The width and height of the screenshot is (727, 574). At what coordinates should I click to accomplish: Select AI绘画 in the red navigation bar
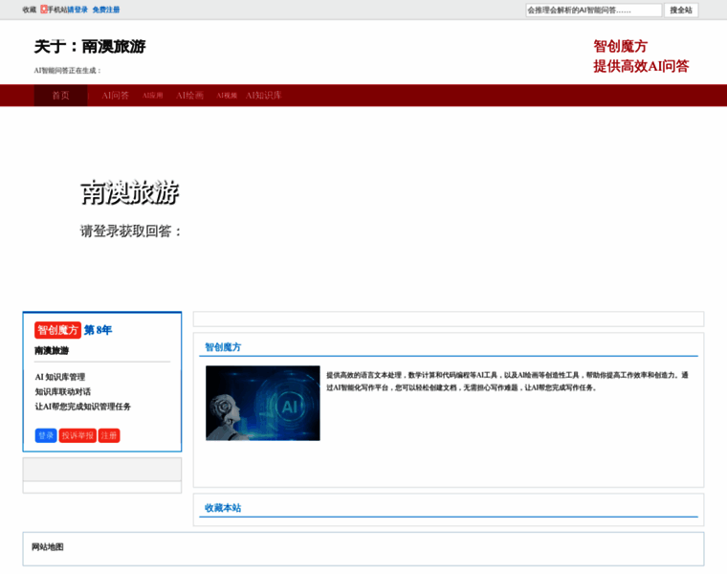pyautogui.click(x=189, y=96)
